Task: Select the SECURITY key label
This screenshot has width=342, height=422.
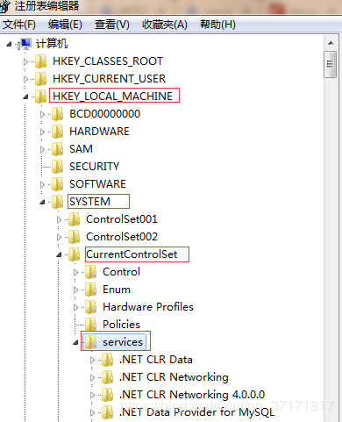Action: click(95, 167)
